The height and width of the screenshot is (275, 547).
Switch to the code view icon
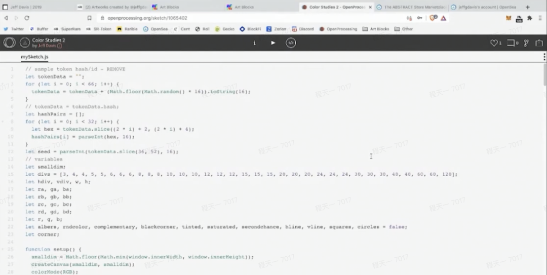click(291, 43)
